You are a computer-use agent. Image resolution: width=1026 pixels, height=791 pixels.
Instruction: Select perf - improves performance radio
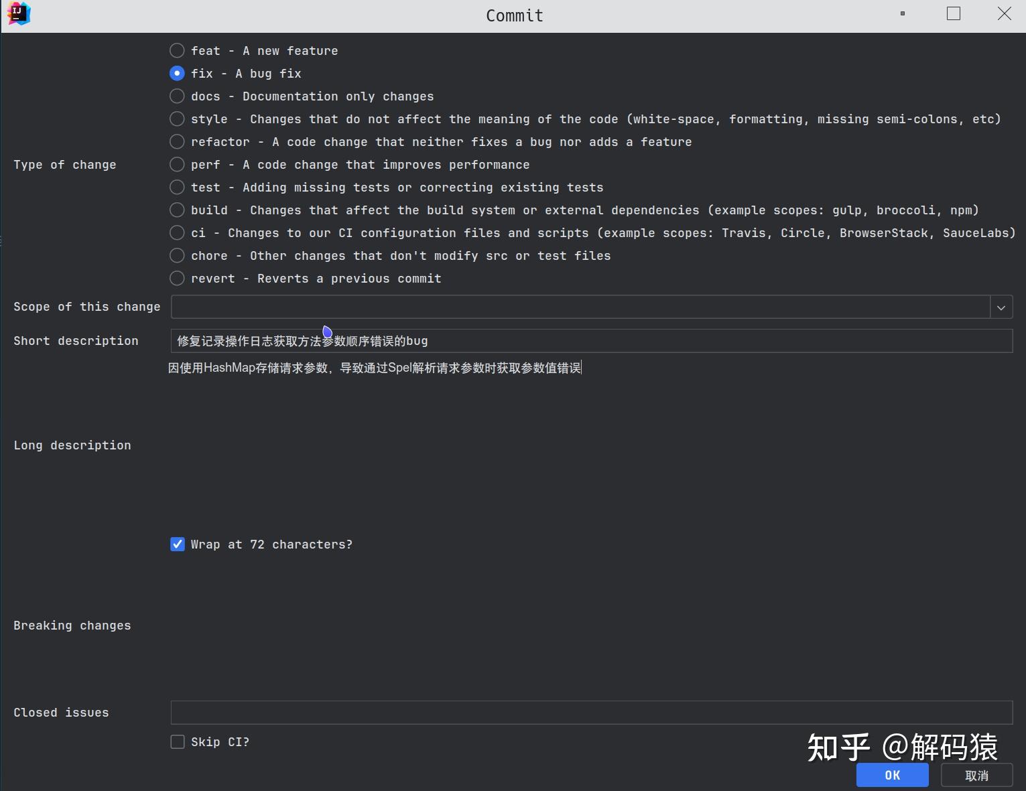pos(177,165)
